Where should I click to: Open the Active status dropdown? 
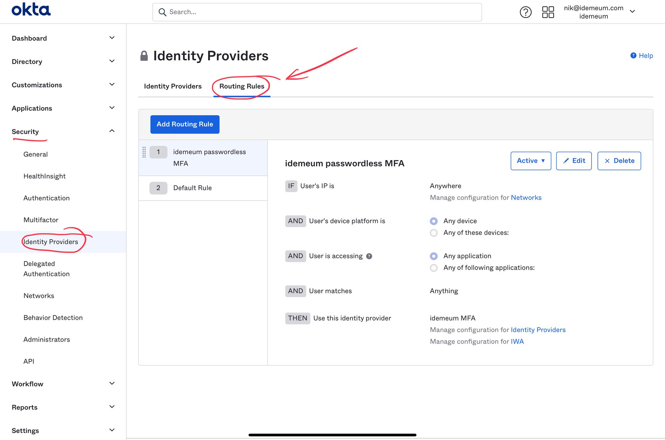[531, 161]
